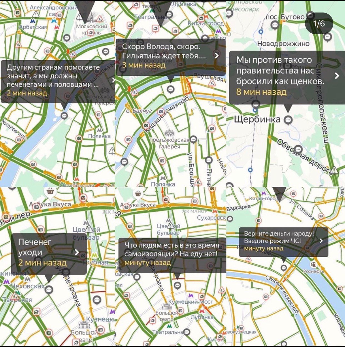Select the Кузнецкий Мост metro icon
Viewport: 345px width, 347px height.
(191, 296)
